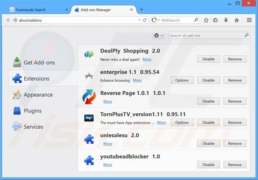The height and width of the screenshot is (180, 258).
Task: Open the Downloads arrow icon
Action: click(226, 20)
